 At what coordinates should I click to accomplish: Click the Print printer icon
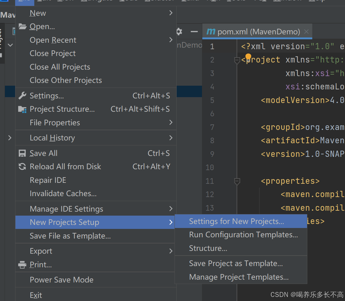[x=22, y=264]
